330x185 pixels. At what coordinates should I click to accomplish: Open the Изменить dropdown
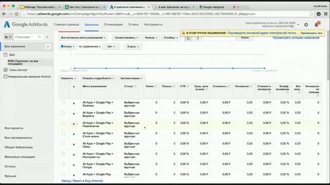[69, 78]
